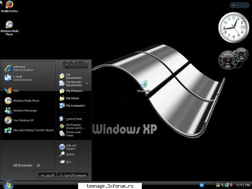Open the Recycle Bin on the desktop

[144, 86]
